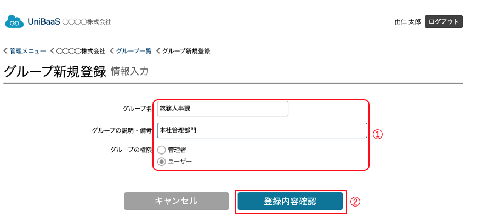Click the chevron before グループ新規登録 breadcrumb

point(158,51)
